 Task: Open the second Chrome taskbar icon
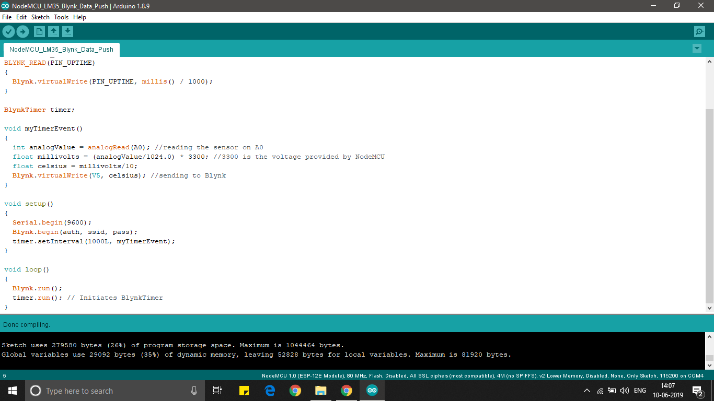[346, 391]
